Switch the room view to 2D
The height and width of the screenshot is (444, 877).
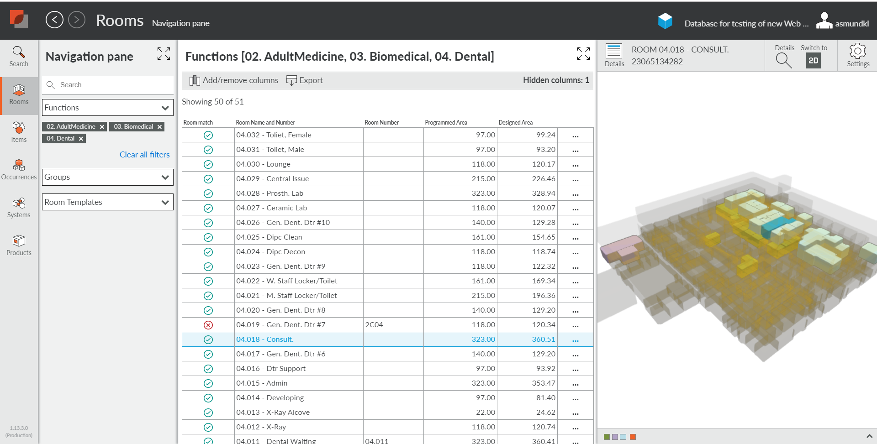click(814, 60)
